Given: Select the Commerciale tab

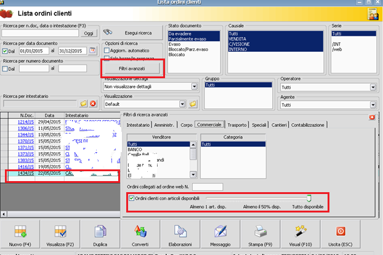Looking at the screenshot, I should point(209,124).
